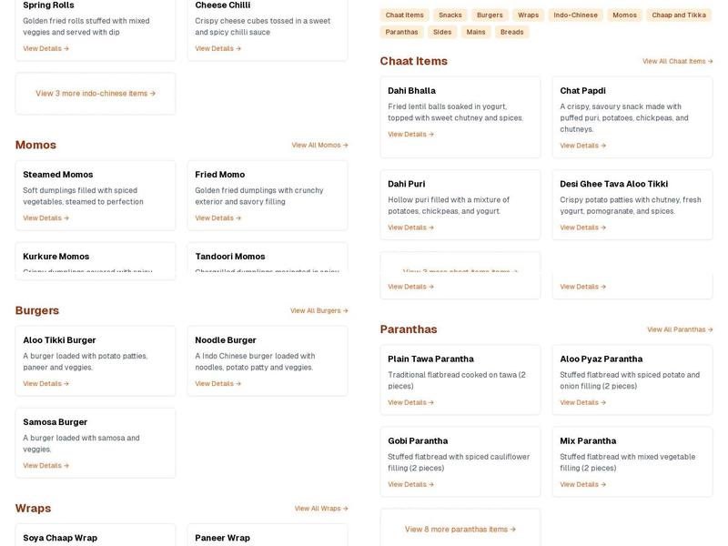View details for Aloo Tikki Burger

45,384
